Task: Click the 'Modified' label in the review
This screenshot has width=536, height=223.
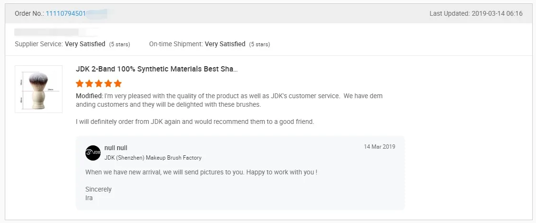Action: tap(89, 96)
